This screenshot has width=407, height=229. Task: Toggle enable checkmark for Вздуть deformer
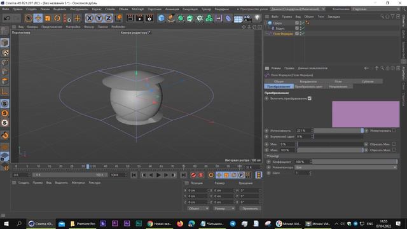coord(303,28)
